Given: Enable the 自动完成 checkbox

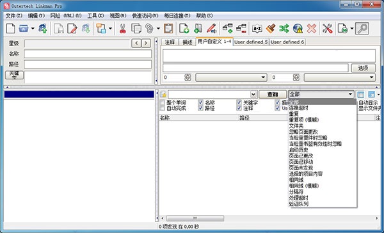Looking at the screenshot, I should pyautogui.click(x=162, y=108).
